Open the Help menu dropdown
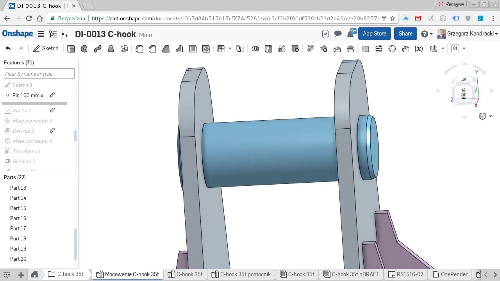Screen dimensions: 500x281 pyautogui.click(x=427, y=34)
